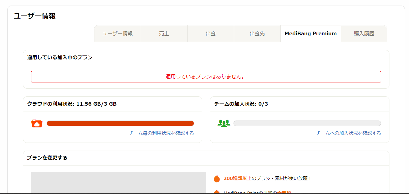The image size is (409, 194).
Task: Click the チームの加入状況: 0/3 heading
Action: 241,104
